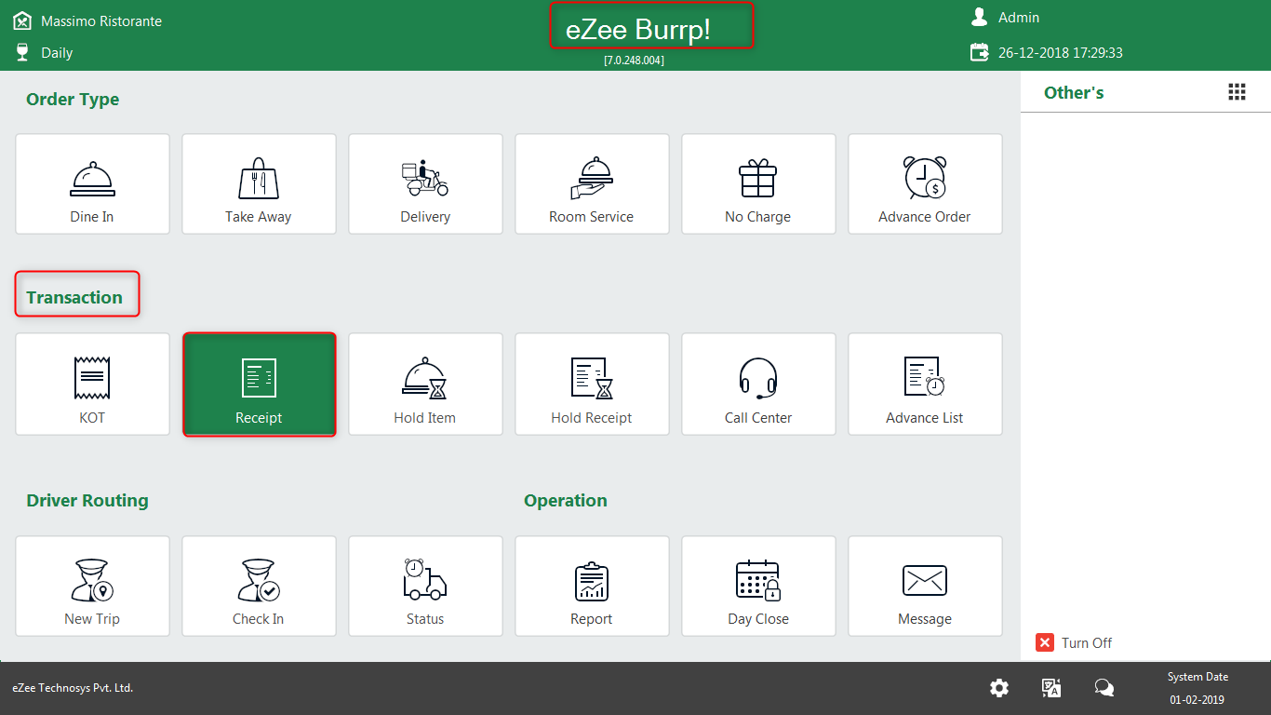This screenshot has width=1271, height=715.
Task: Click the language translate icon
Action: click(x=1051, y=688)
